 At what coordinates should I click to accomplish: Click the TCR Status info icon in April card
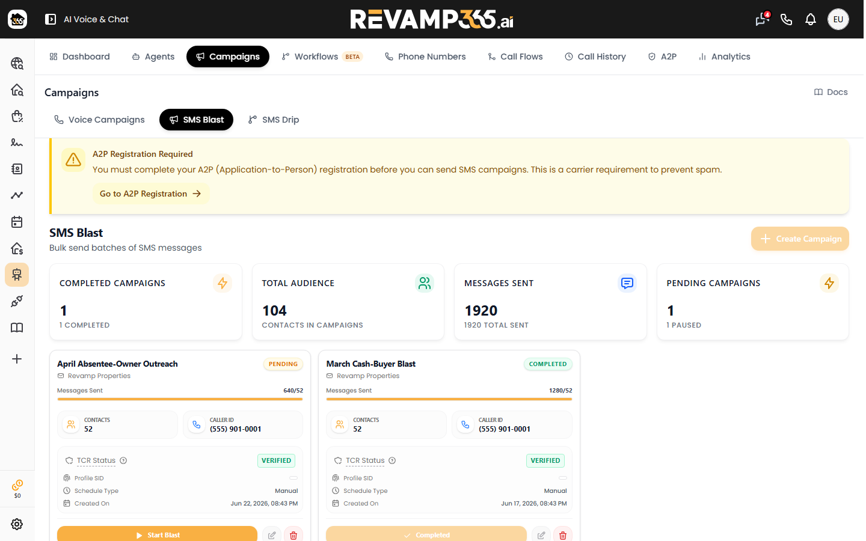pos(123,460)
